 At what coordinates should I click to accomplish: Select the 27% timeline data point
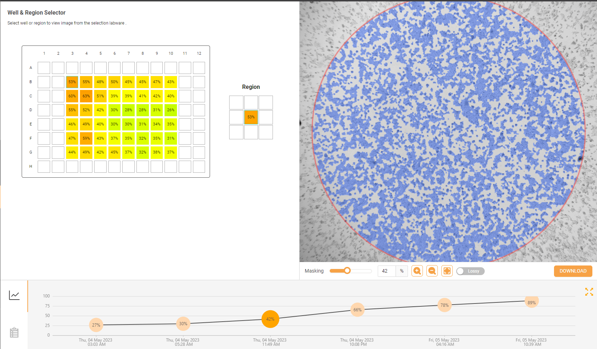[x=96, y=325]
